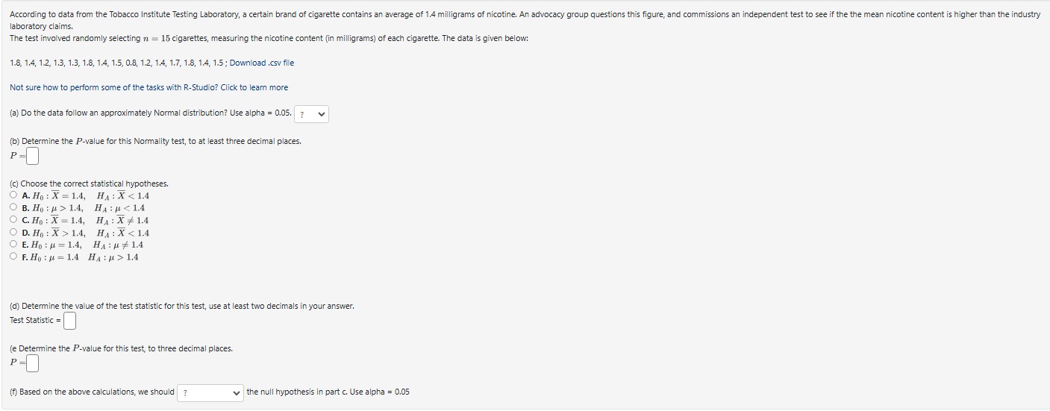Focus the part (e) P-value input box
Image resolution: width=1050 pixels, height=411 pixels.
[32, 364]
